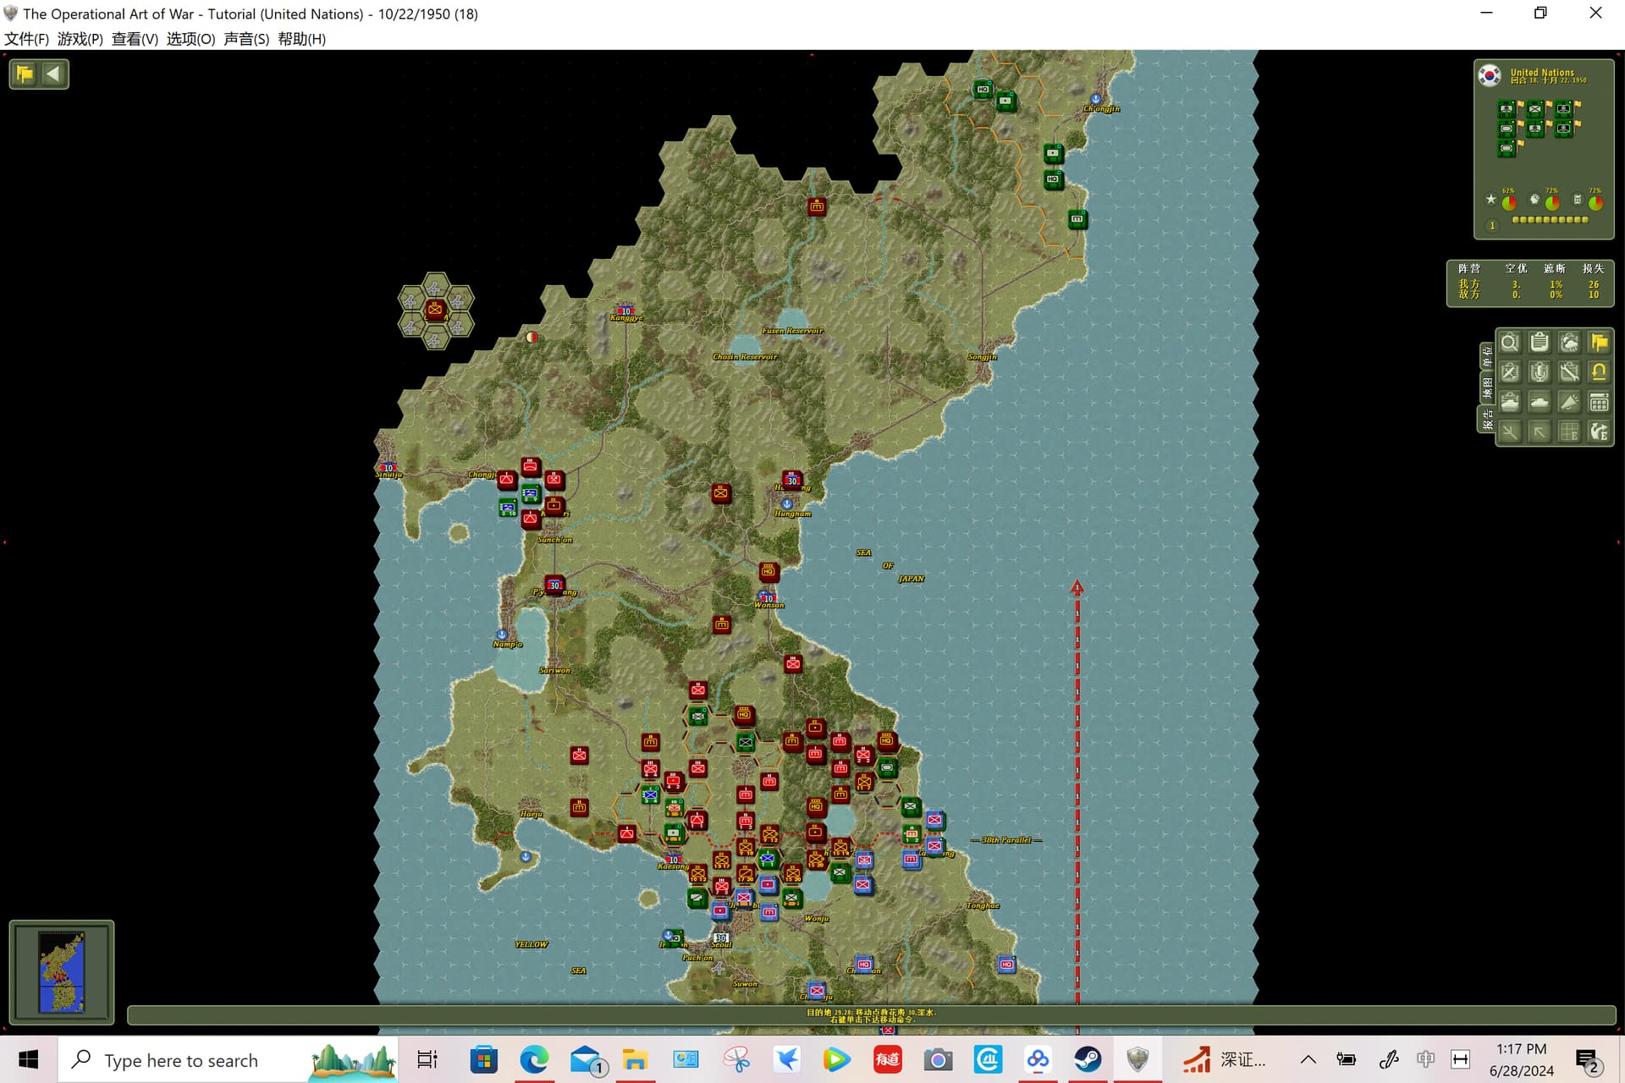Open Steam from the taskbar
The width and height of the screenshot is (1625, 1083).
pyautogui.click(x=1088, y=1059)
